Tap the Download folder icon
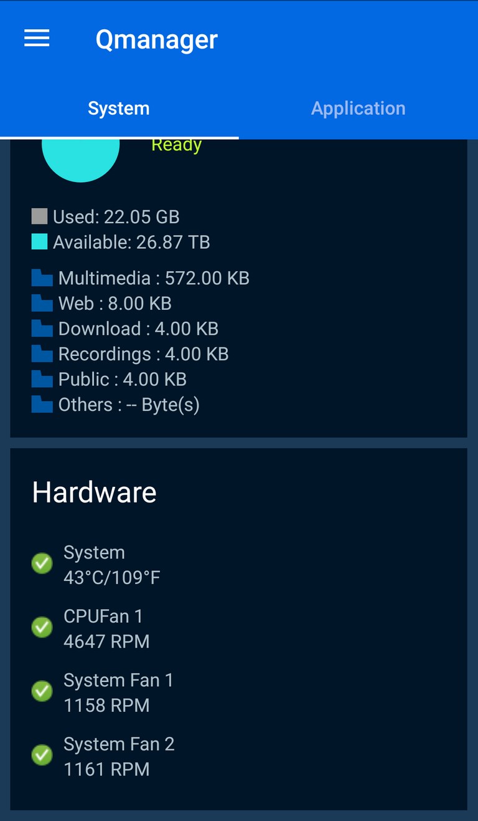The height and width of the screenshot is (821, 478). [x=42, y=329]
